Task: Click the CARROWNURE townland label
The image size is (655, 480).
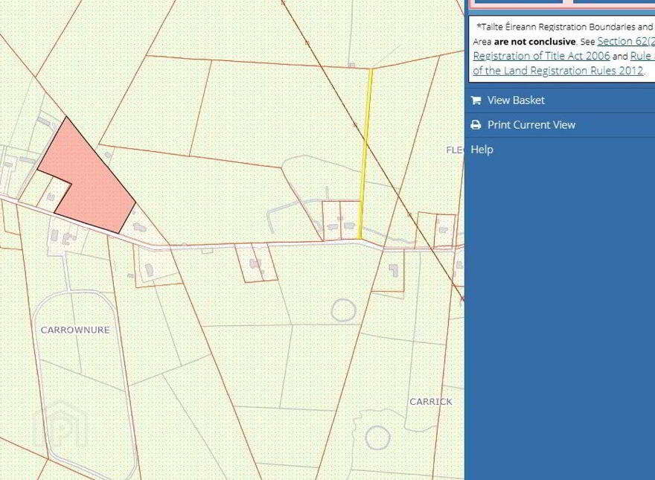Action: tap(75, 330)
